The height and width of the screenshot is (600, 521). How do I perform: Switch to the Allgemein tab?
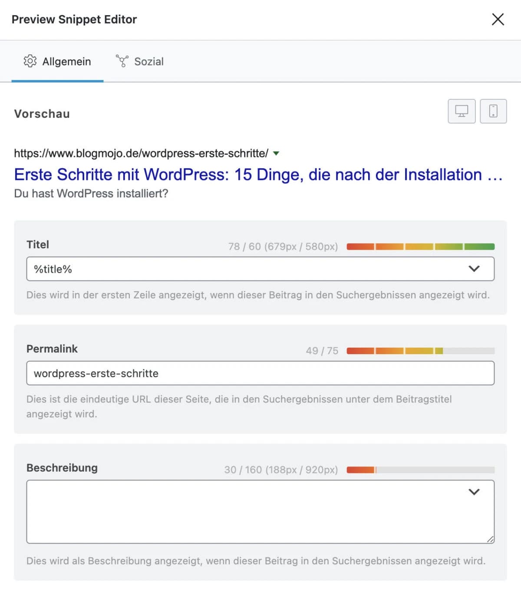[57, 62]
